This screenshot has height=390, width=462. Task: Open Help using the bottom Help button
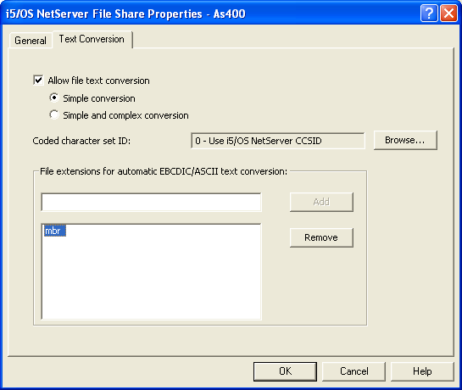tap(422, 371)
